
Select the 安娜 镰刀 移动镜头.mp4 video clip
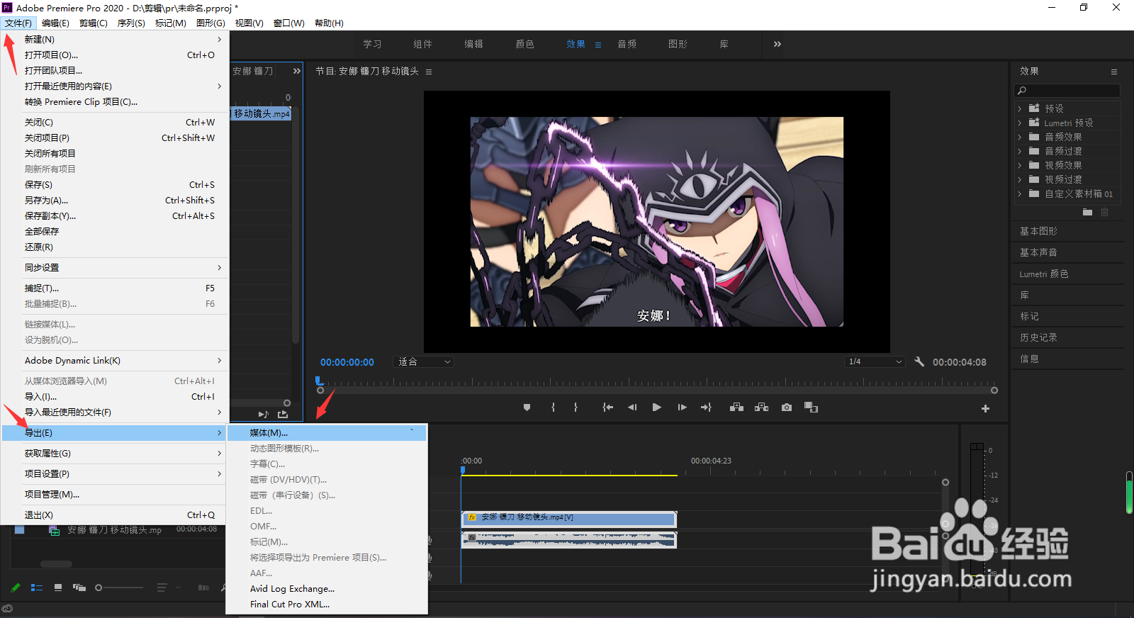(x=568, y=518)
